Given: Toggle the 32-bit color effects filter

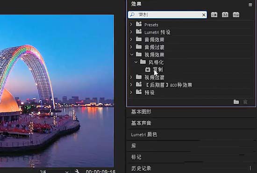Looking at the screenshot, I should (x=225, y=15).
